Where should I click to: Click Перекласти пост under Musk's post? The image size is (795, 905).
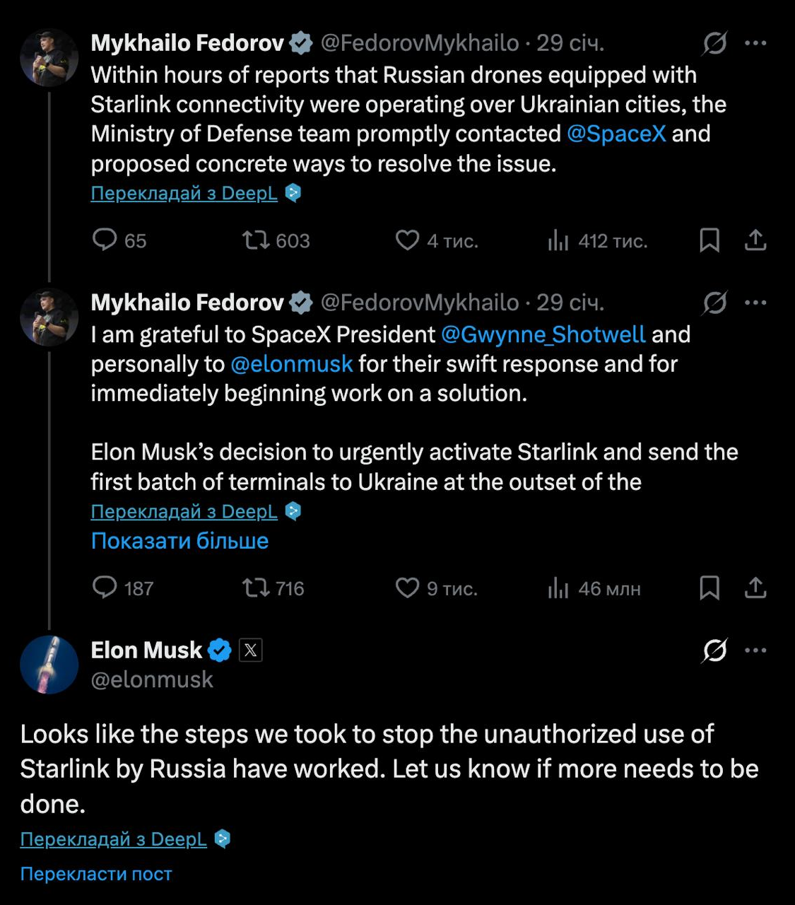coord(96,874)
